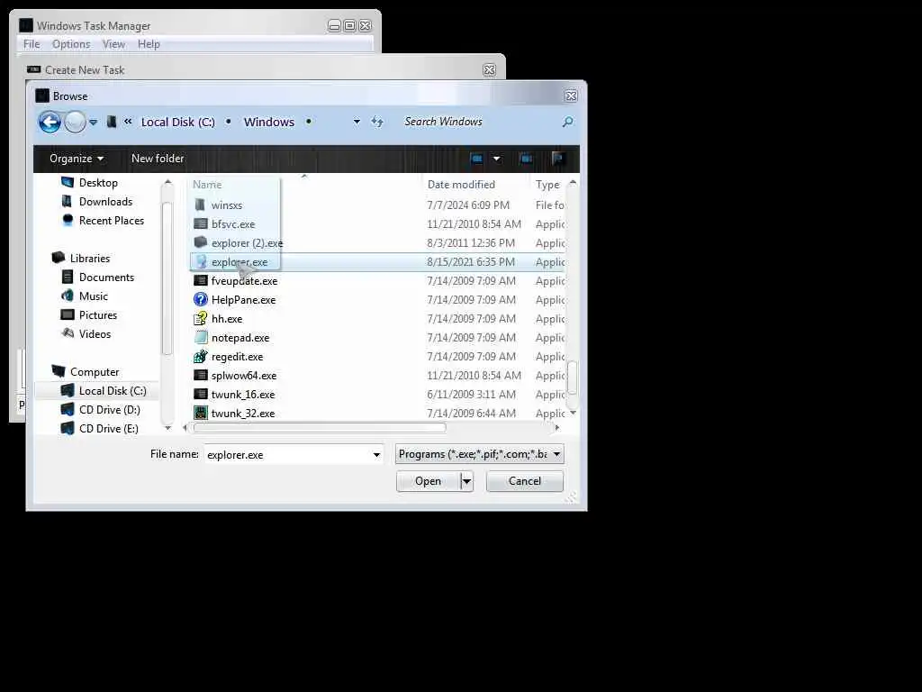Click the double chevron before Local Disk

point(128,122)
